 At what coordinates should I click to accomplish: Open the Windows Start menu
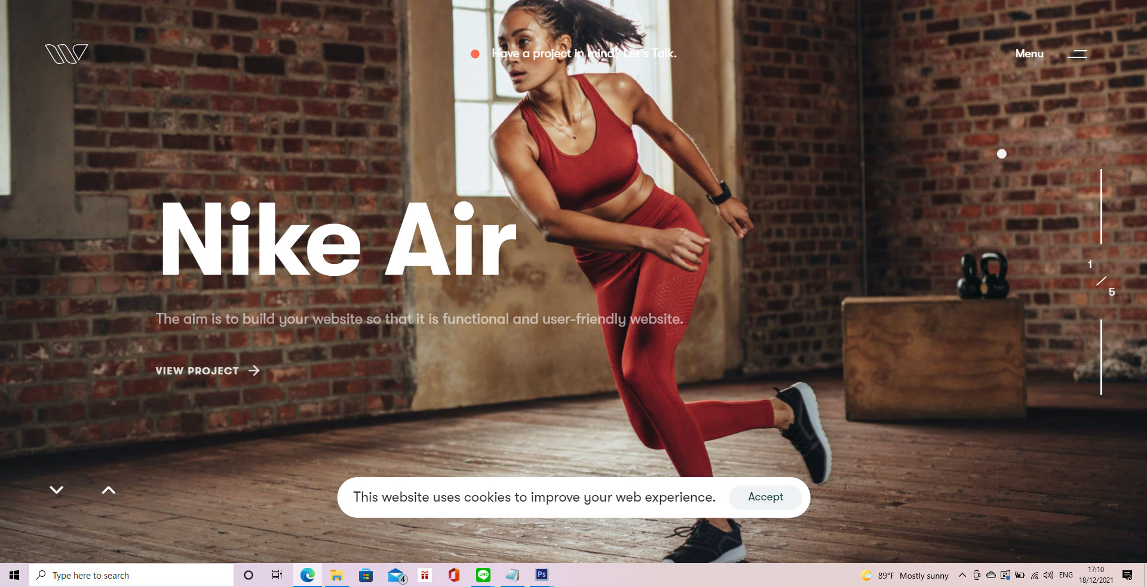(x=14, y=575)
